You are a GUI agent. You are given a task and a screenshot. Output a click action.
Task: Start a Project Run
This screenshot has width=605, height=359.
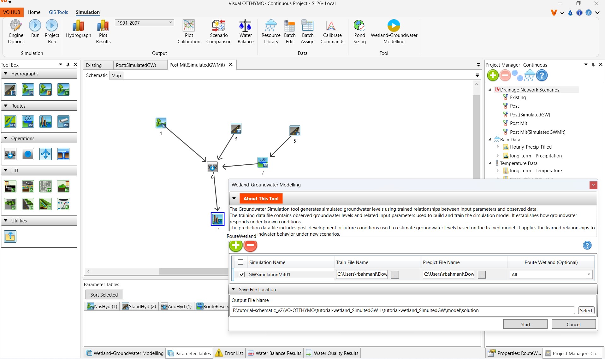pos(52,32)
